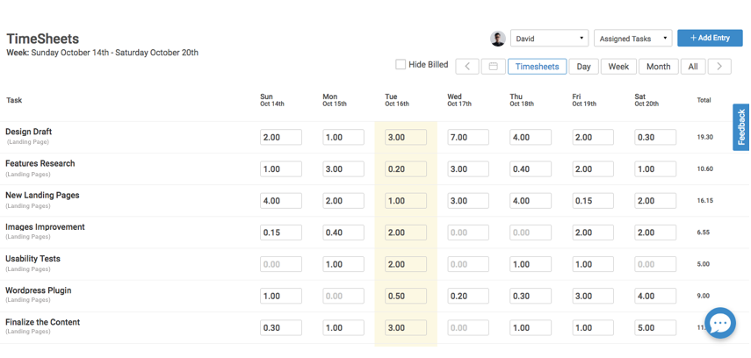This screenshot has width=751, height=358.
Task: Switch to the Day view
Action: [583, 67]
